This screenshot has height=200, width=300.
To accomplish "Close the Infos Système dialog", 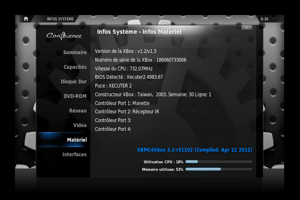I will tap(247, 27).
